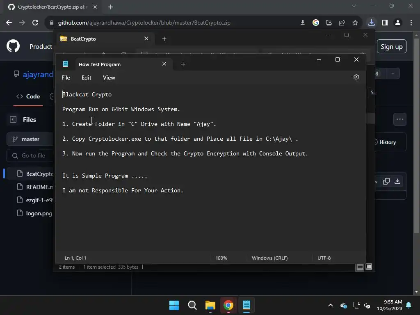
Task: Open Google icon in address bar
Action: coord(316,23)
